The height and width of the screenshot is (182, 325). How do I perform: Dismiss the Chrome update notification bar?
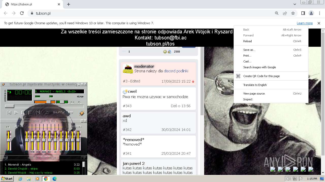pyautogui.click(x=319, y=23)
